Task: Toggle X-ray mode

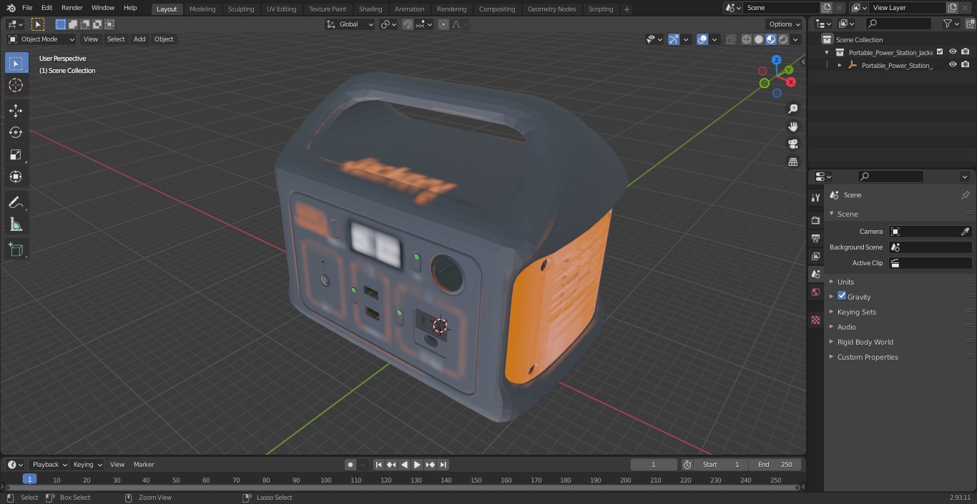Action: pos(730,39)
